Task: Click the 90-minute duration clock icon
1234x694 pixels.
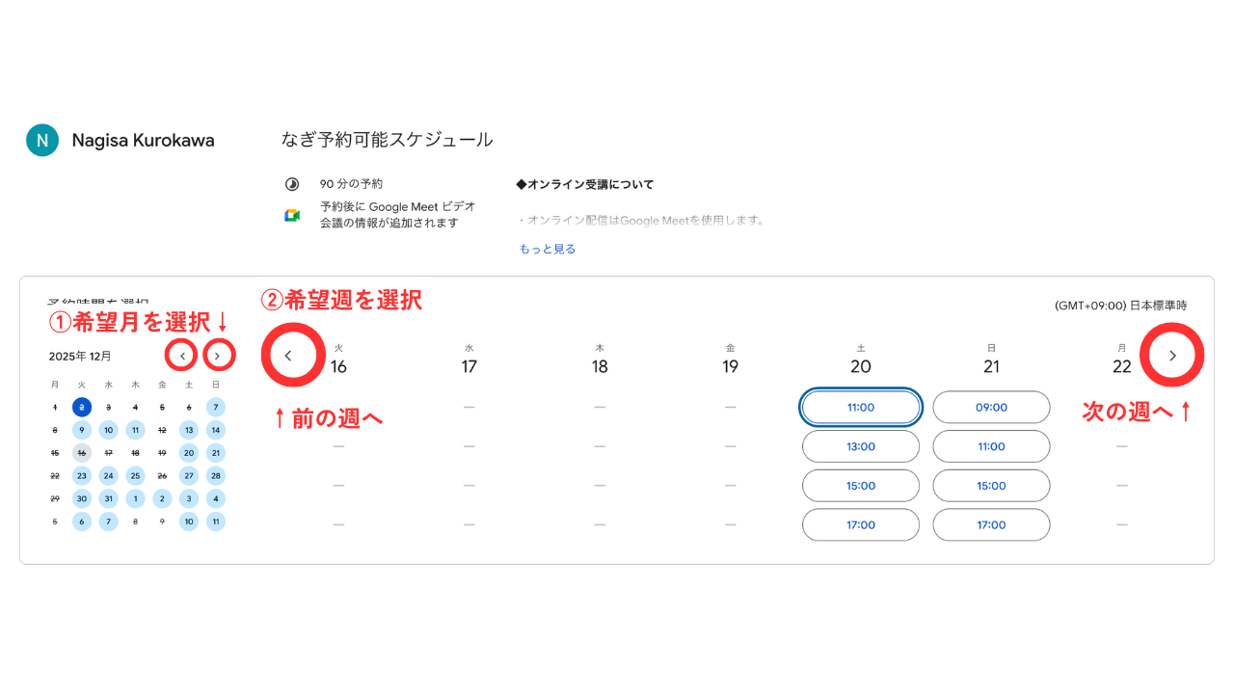Action: pos(292,184)
